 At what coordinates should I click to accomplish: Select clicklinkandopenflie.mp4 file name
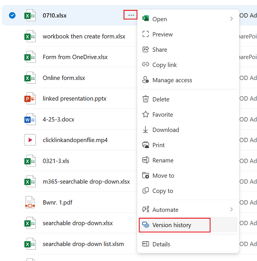(75, 140)
